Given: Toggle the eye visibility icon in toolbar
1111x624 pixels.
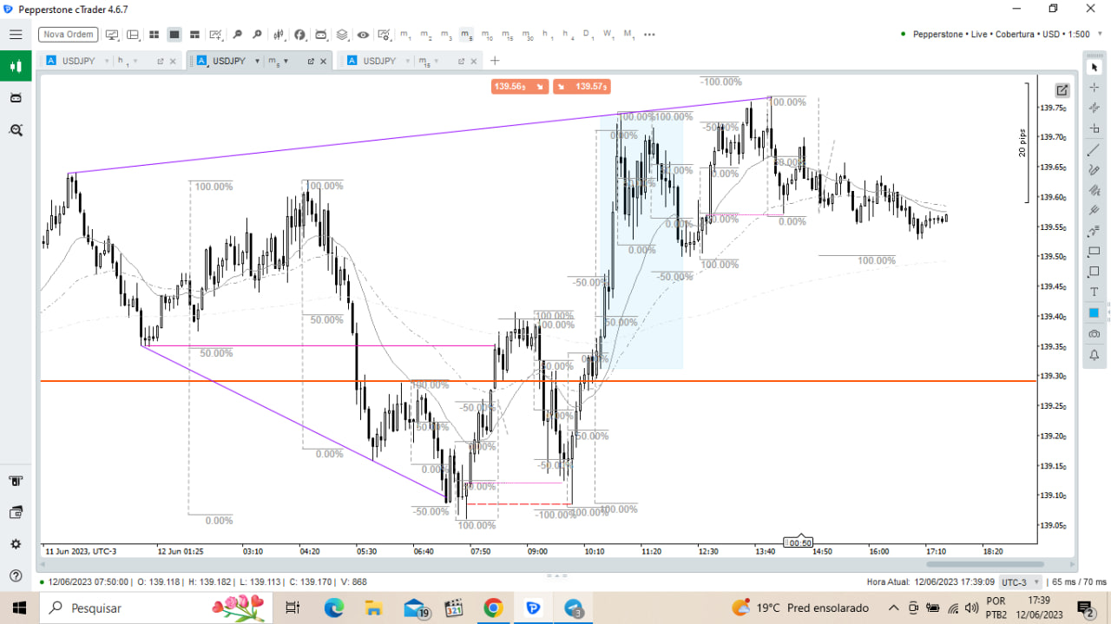Looking at the screenshot, I should [x=363, y=35].
